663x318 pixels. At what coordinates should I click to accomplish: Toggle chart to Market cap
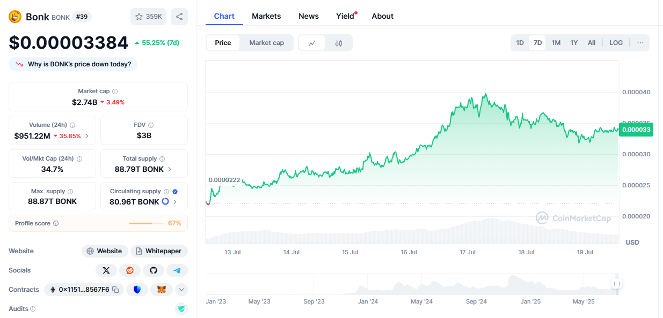pos(266,43)
